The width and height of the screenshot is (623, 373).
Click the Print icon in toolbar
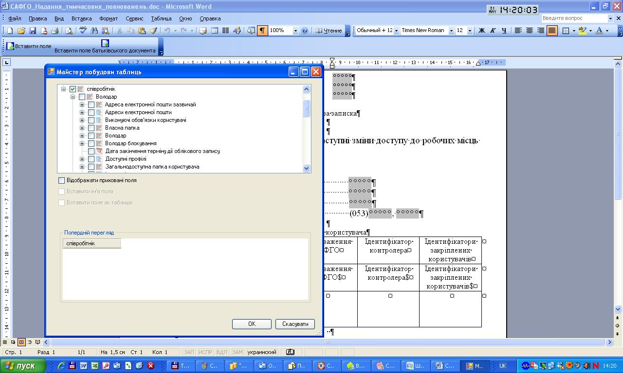coord(55,31)
